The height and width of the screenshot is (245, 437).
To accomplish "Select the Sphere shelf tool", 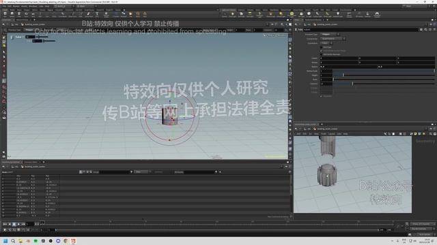I will click(12, 14).
